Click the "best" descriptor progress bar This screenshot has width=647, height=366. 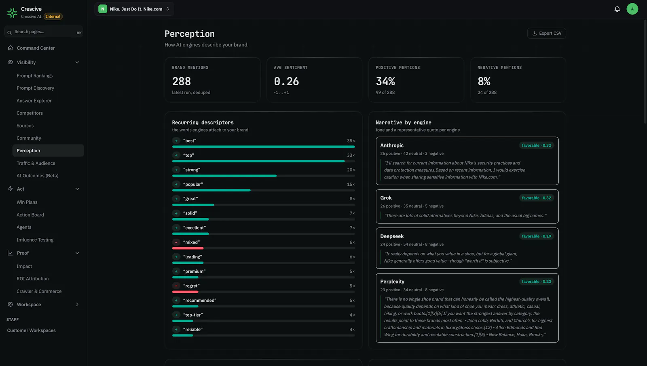click(x=263, y=147)
